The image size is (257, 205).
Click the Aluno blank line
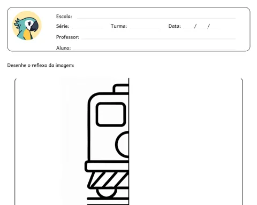(x=154, y=49)
